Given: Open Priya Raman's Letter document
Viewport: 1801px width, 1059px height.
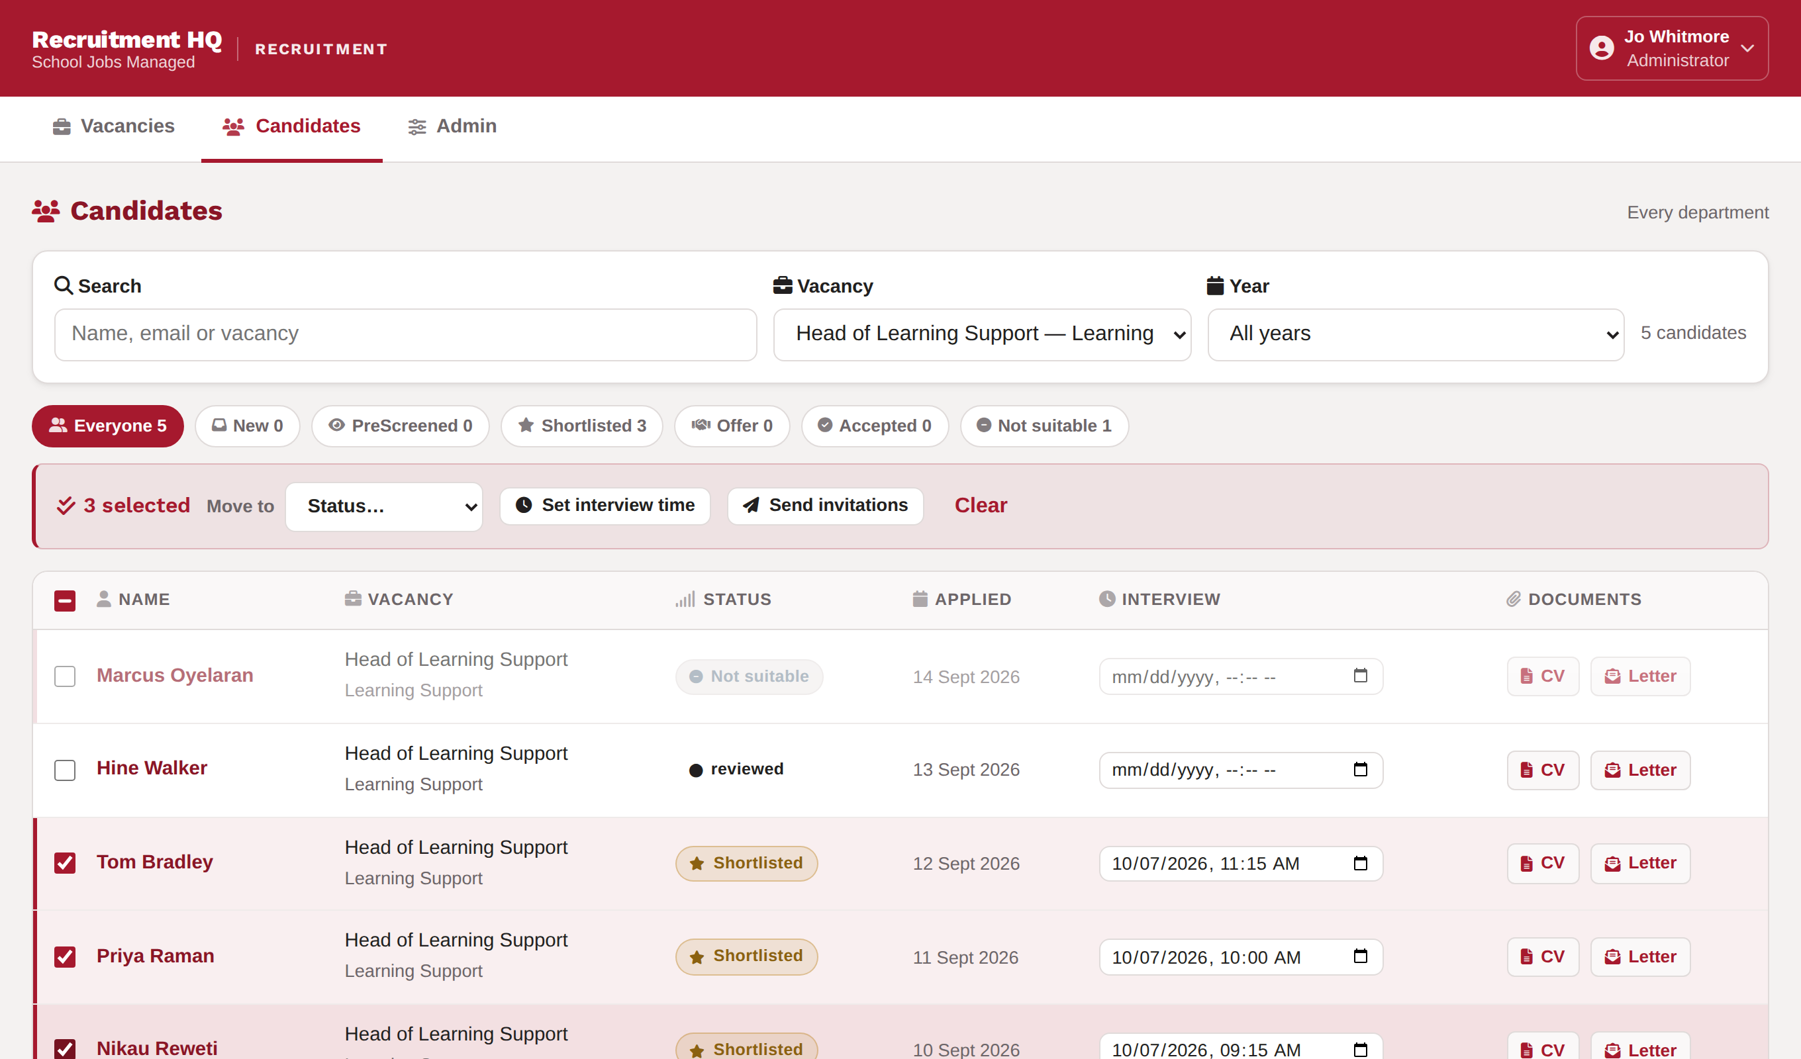Looking at the screenshot, I should (x=1640, y=957).
